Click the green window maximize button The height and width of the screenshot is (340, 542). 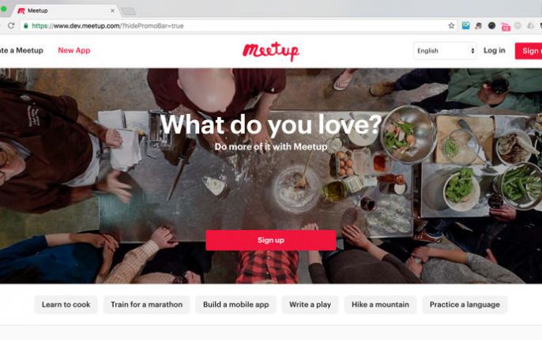click(3, 9)
